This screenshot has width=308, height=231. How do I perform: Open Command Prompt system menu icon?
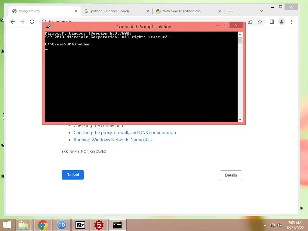[x=48, y=27]
